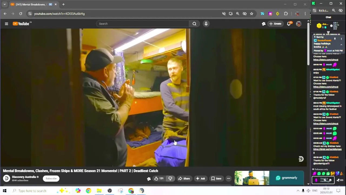Click the Kick window zoom icon
346x195 pixels.
(334, 11)
